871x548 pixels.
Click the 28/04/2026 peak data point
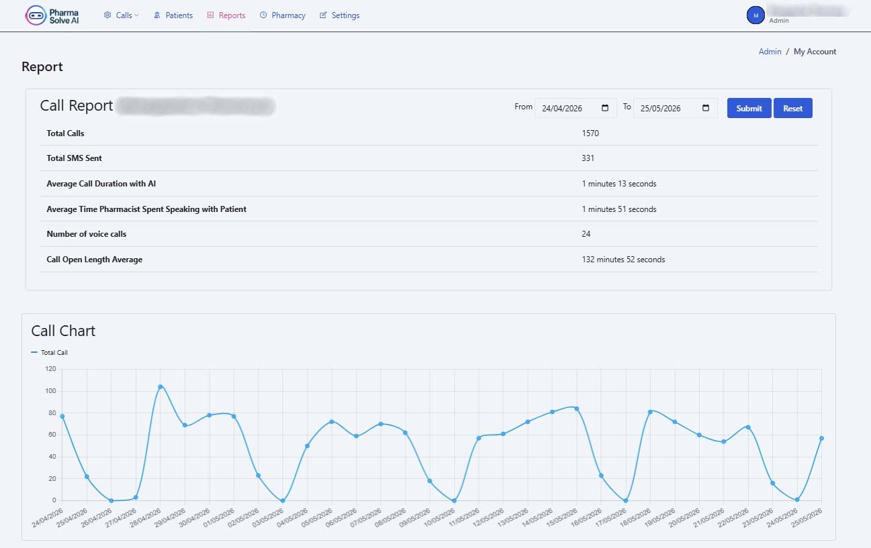click(x=160, y=386)
